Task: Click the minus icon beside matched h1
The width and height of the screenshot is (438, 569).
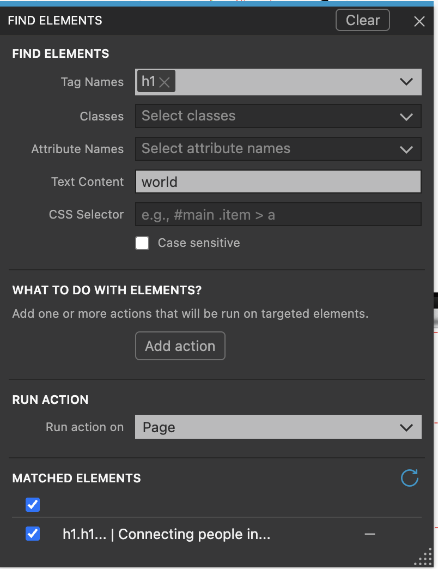Action: [x=370, y=534]
